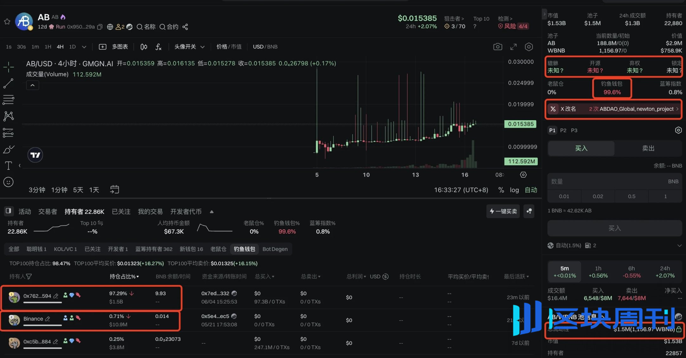
Task: Toggle percent scale on chart
Action: coord(501,190)
